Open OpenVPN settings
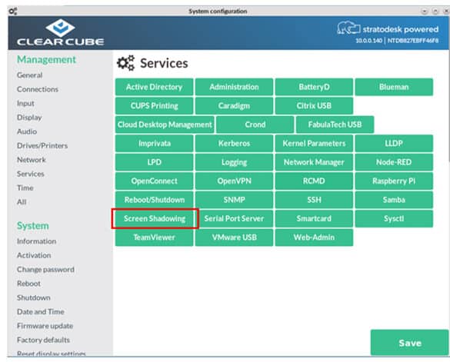450x362 pixels. tap(234, 181)
